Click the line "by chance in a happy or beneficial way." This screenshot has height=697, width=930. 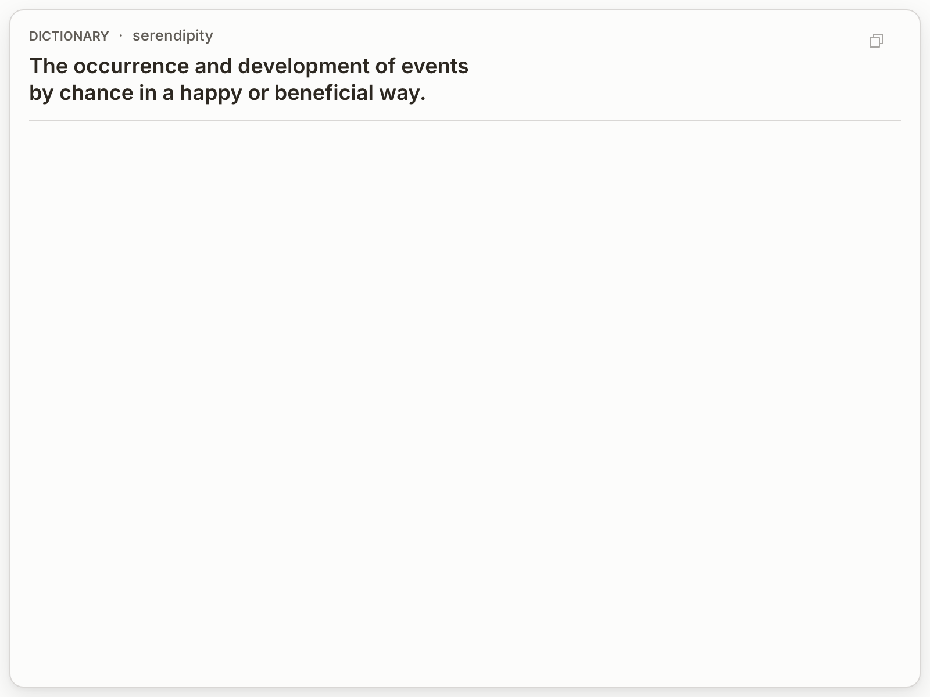pos(227,93)
